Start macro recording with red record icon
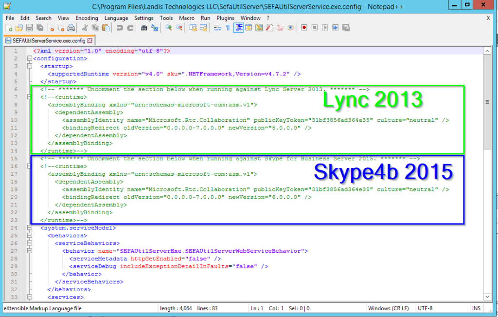 click(304, 28)
